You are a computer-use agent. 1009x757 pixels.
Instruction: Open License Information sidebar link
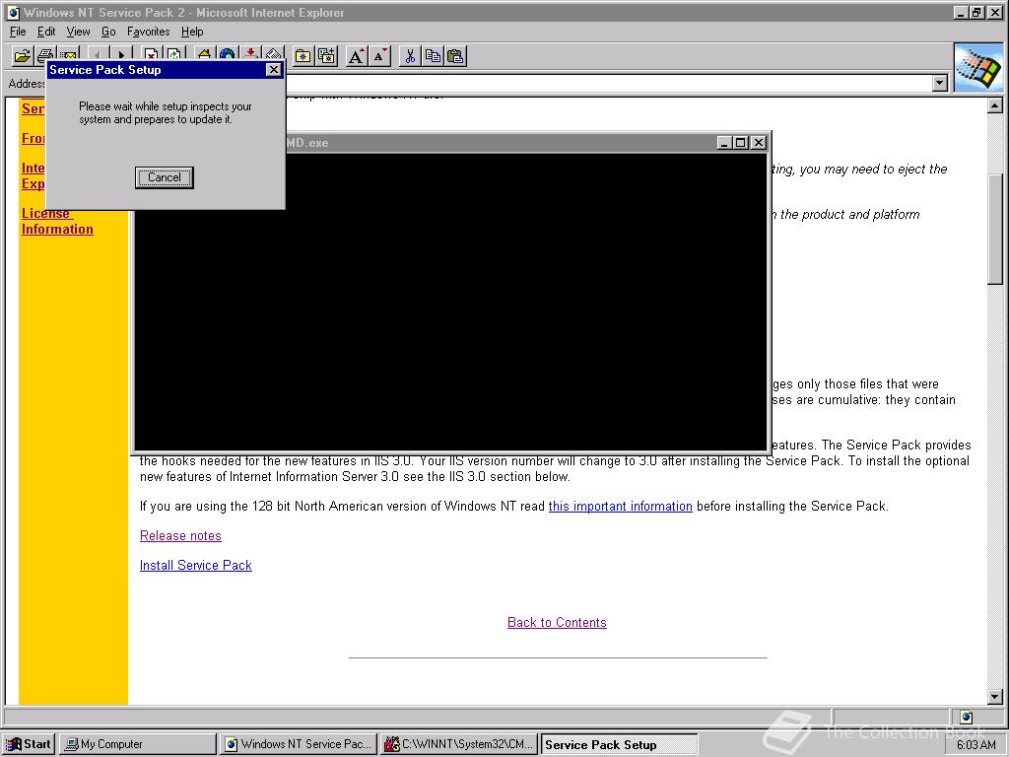(57, 222)
